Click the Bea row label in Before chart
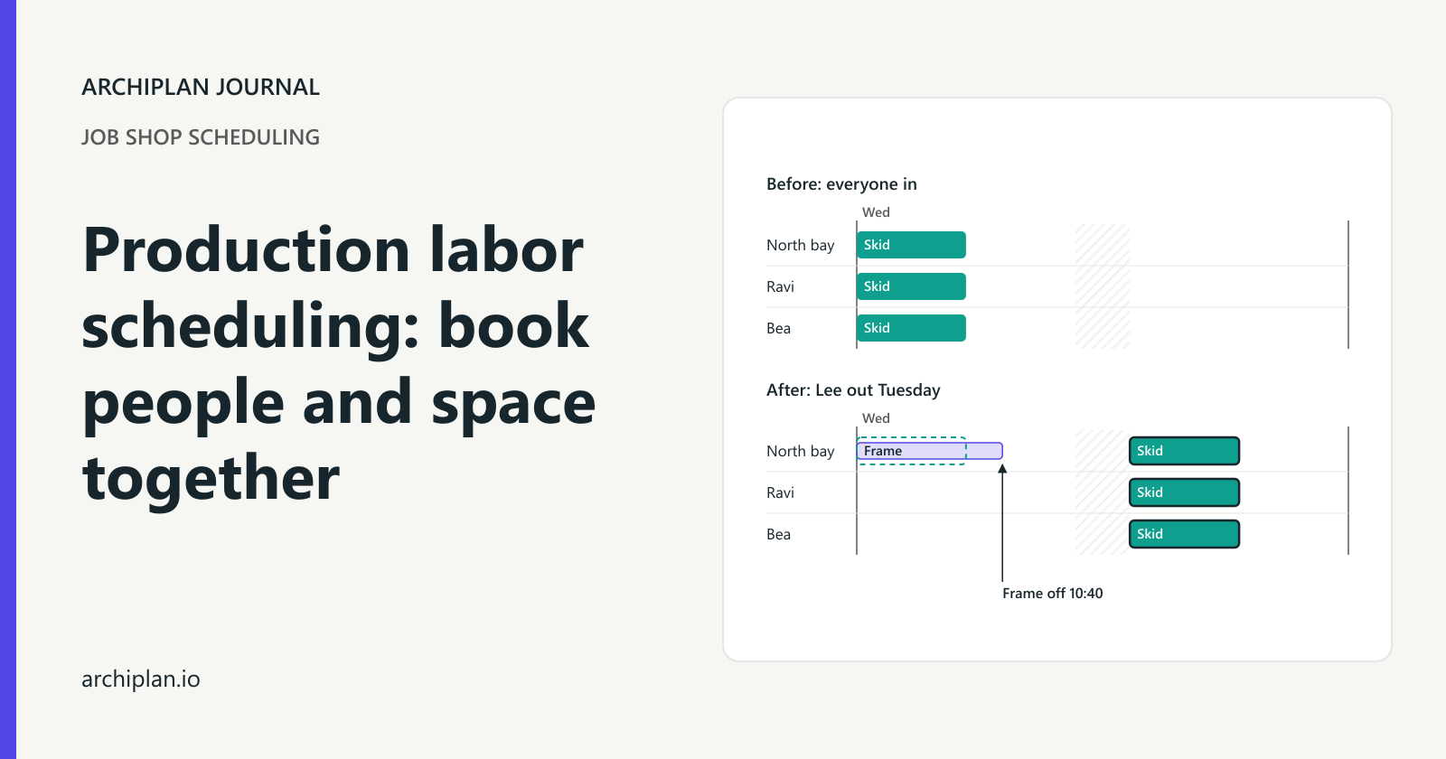Viewport: 1446px width, 759px height. 778,328
